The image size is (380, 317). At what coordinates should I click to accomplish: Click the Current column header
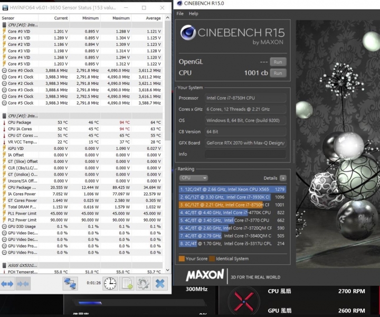pyautogui.click(x=54, y=18)
